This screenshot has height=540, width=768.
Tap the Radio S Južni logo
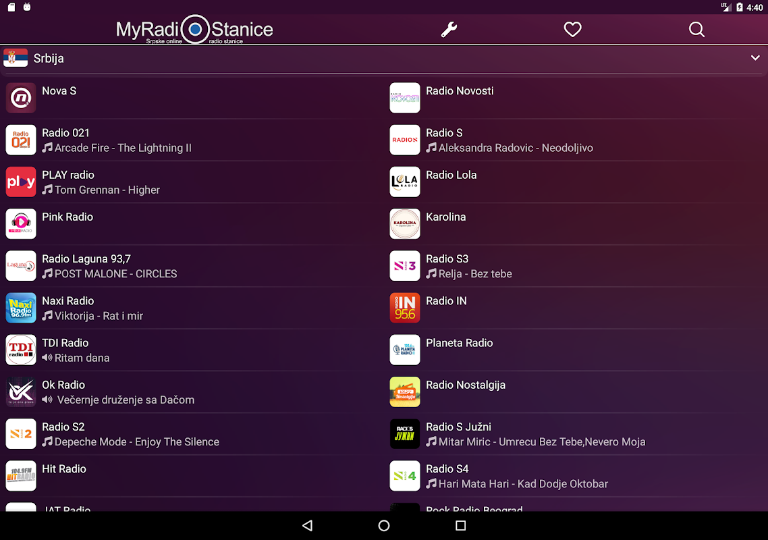pyautogui.click(x=405, y=433)
